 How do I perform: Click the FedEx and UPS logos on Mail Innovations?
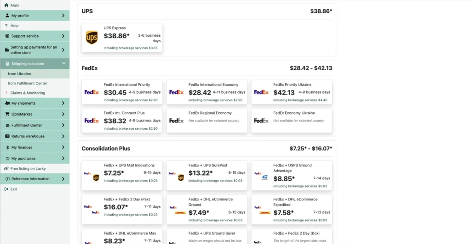coord(92,176)
